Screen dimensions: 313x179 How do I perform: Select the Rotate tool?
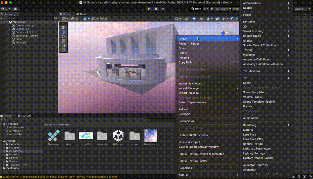pos(63,36)
